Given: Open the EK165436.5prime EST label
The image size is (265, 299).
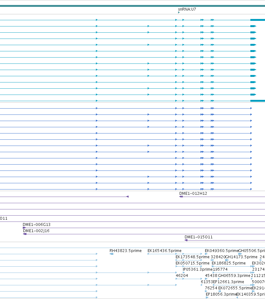Looking at the screenshot, I should 164,250.
